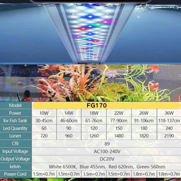Click the "Power Cord" row label
The height and width of the screenshot is (181, 181).
(15, 174)
